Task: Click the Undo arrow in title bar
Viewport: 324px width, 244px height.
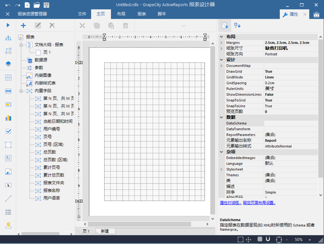Action: point(8,5)
